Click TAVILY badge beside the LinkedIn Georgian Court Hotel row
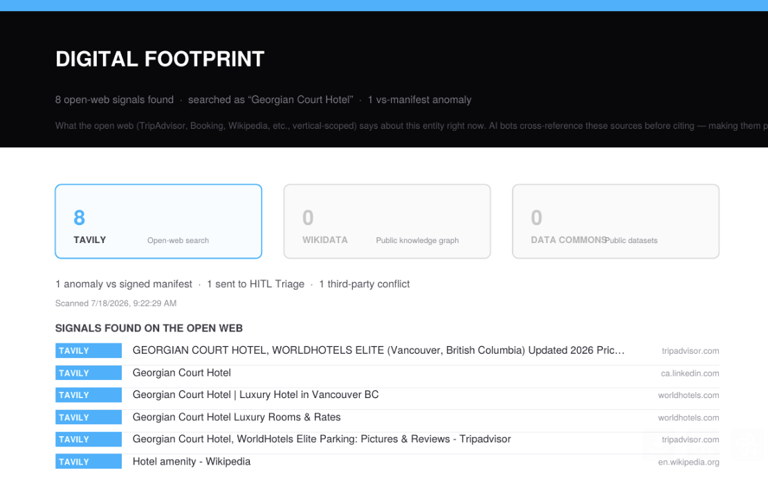This screenshot has width=768, height=486. click(x=89, y=373)
